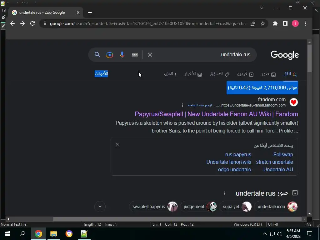Expand the Chrome tab search chevron
This screenshot has width=320, height=240.
point(262,8)
